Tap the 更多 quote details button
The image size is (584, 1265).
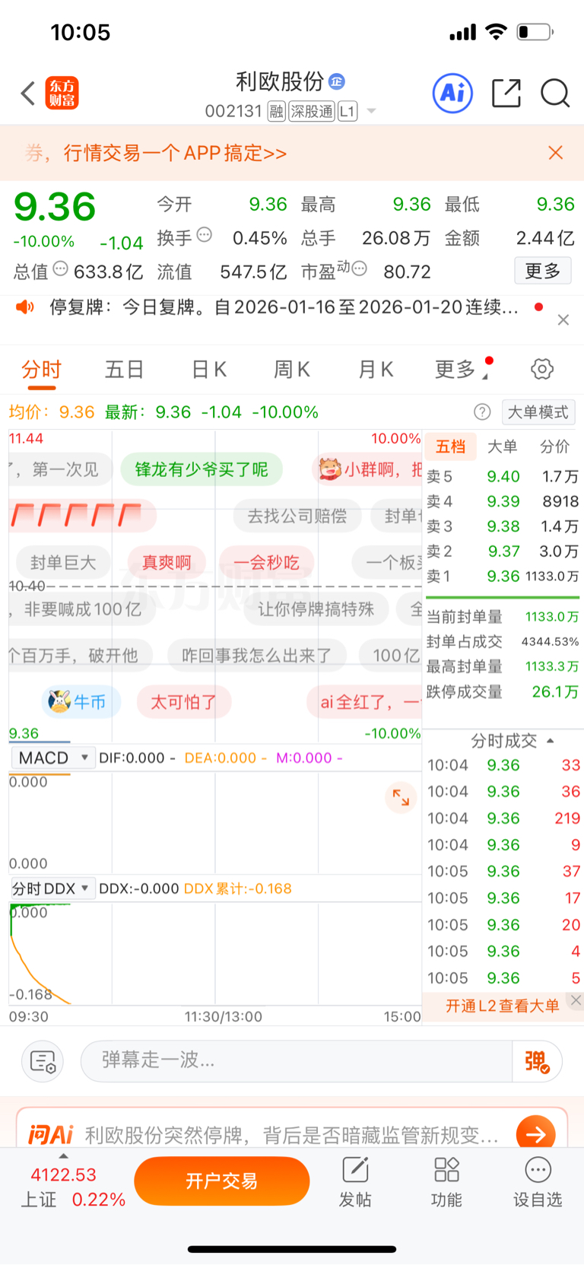point(543,271)
